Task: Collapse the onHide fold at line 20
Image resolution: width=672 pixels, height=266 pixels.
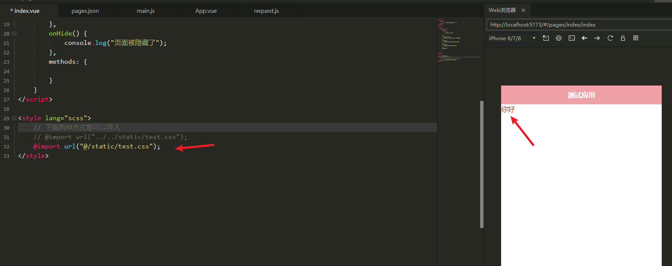Action: click(14, 33)
